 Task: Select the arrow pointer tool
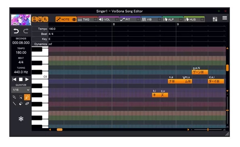[x=14, y=97]
